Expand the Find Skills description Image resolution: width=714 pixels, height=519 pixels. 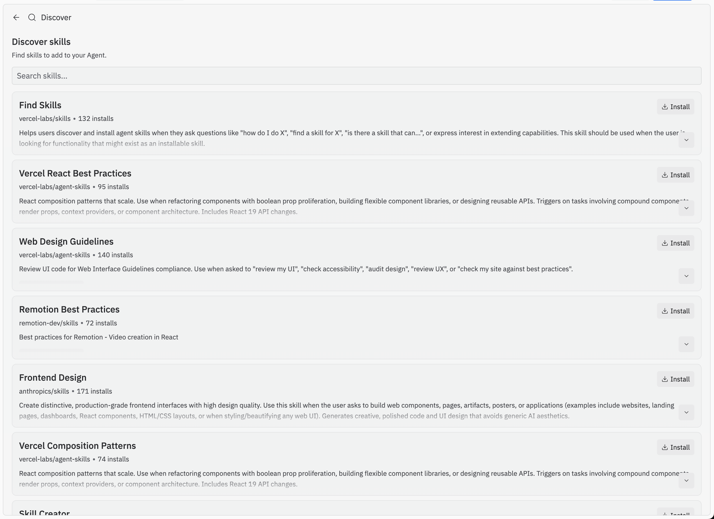[x=686, y=140]
